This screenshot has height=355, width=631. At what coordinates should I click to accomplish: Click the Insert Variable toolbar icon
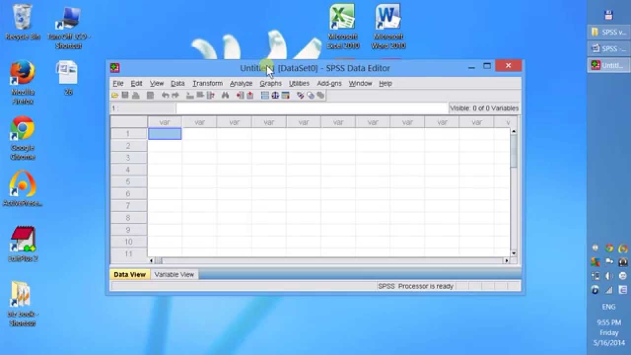250,95
